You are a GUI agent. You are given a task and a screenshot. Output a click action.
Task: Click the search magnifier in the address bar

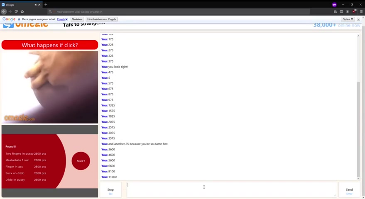(50, 12)
